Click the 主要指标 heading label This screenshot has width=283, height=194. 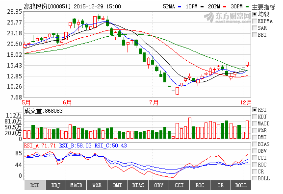point(263,7)
